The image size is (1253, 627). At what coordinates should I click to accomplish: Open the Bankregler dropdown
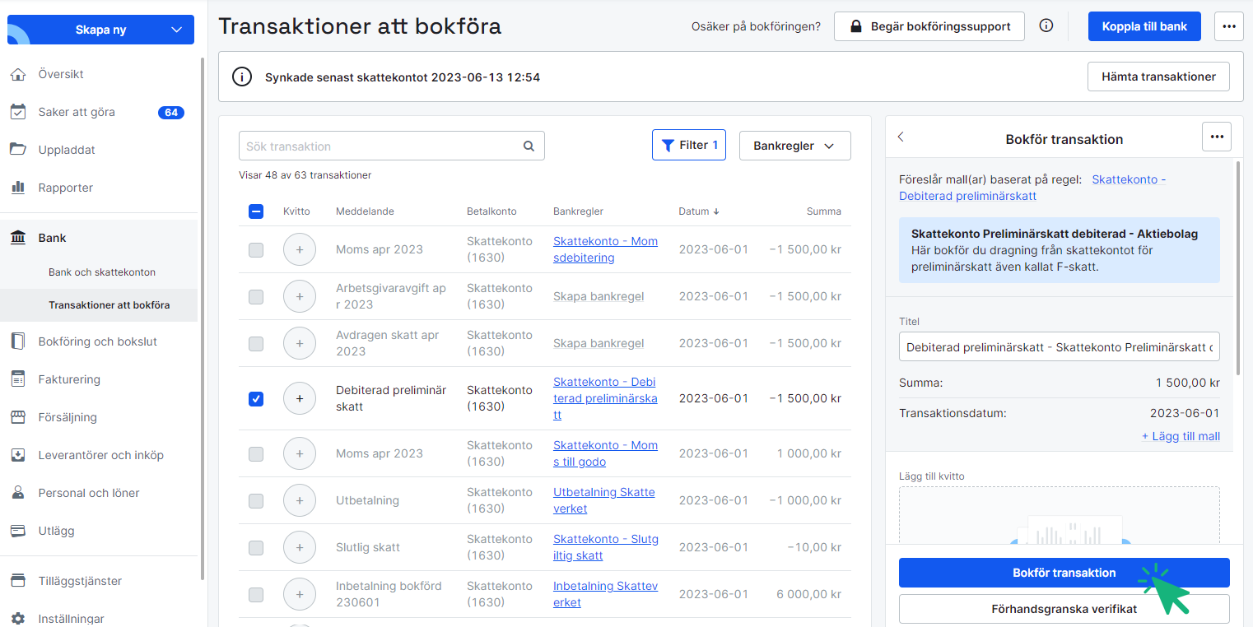[794, 146]
